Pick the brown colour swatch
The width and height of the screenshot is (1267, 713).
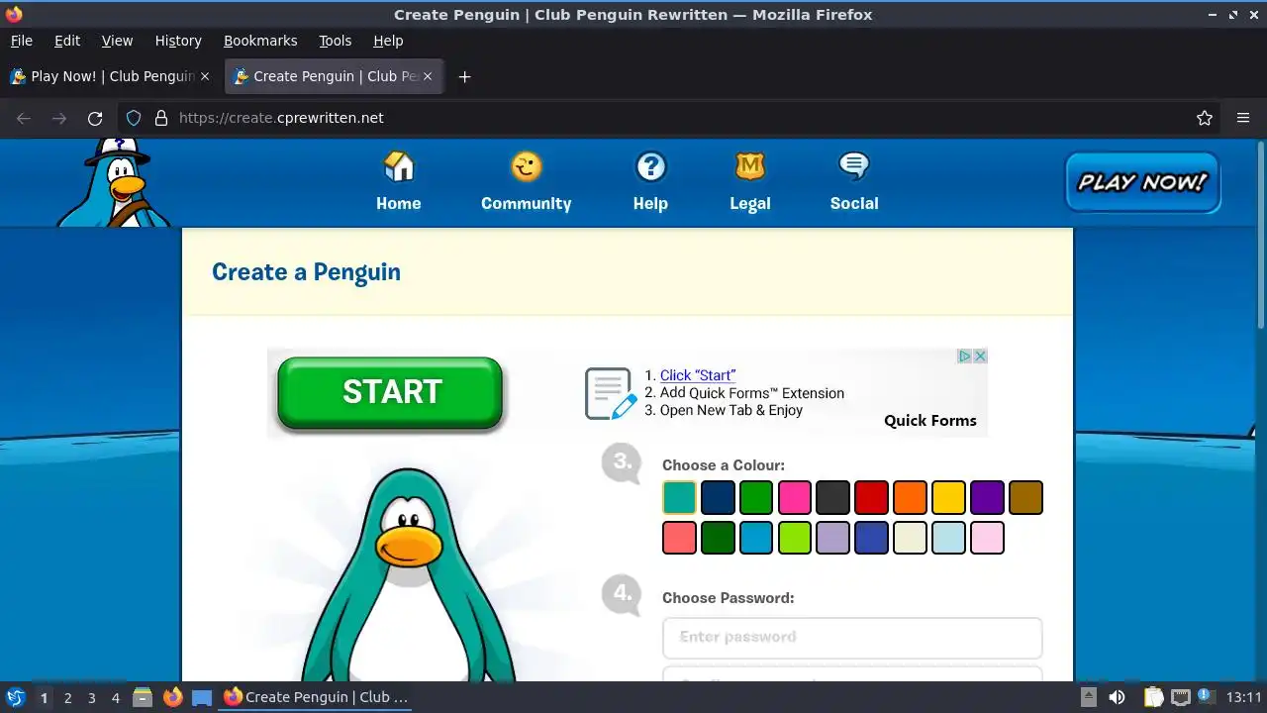(1025, 497)
